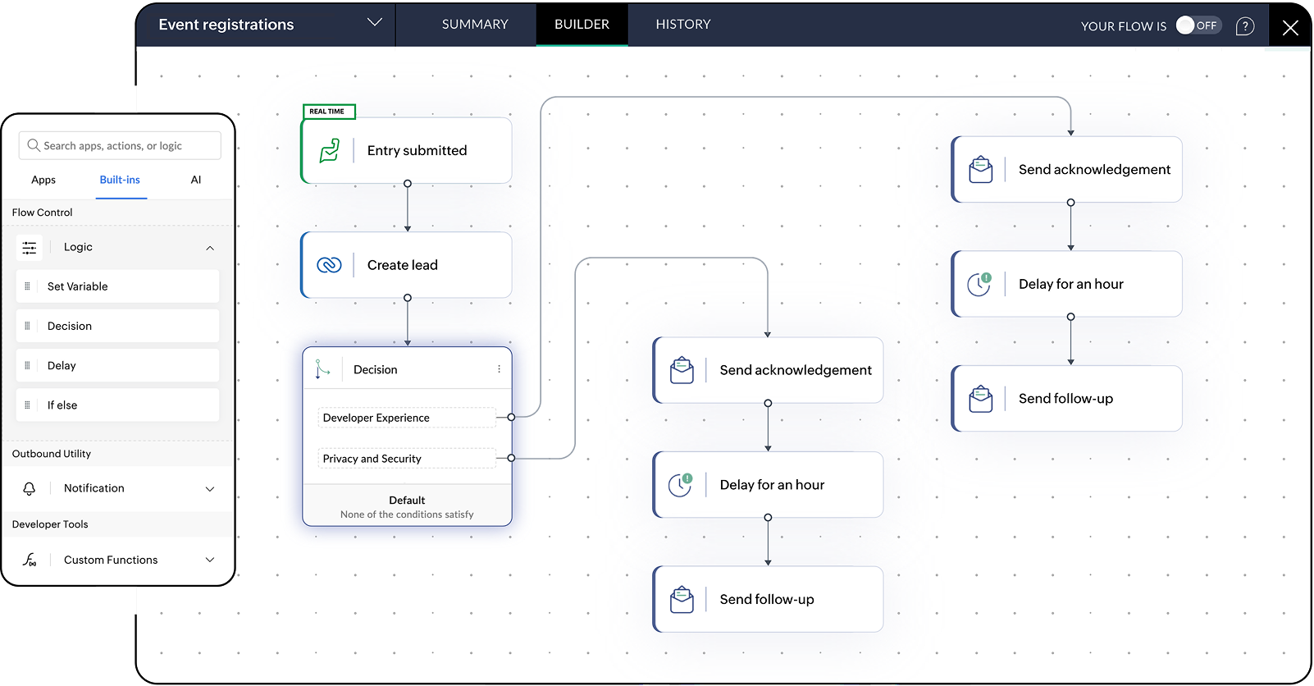This screenshot has width=1314, height=686.
Task: Expand the Notification section
Action: click(x=210, y=489)
